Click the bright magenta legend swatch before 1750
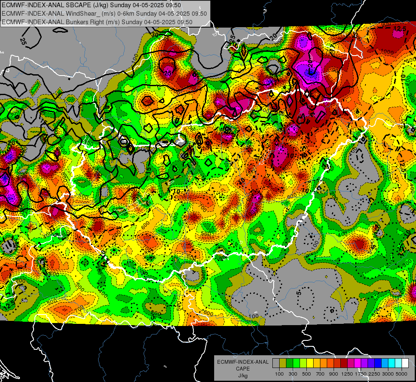The width and height of the screenshot is (416, 382). [x=358, y=363]
